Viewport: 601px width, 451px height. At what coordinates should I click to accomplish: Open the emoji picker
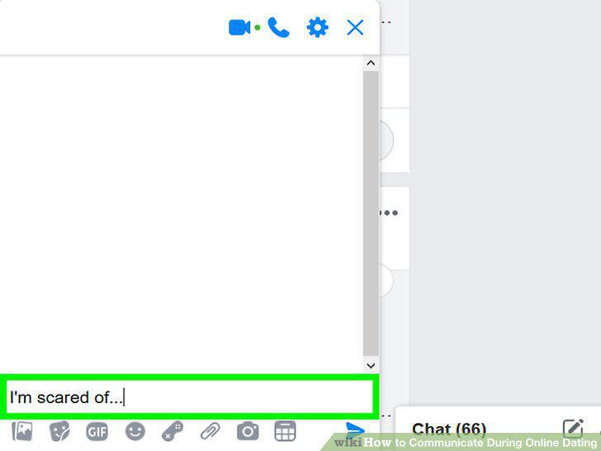[135, 431]
